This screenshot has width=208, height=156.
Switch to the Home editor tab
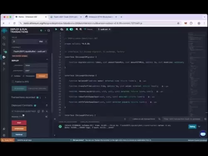click(89, 29)
